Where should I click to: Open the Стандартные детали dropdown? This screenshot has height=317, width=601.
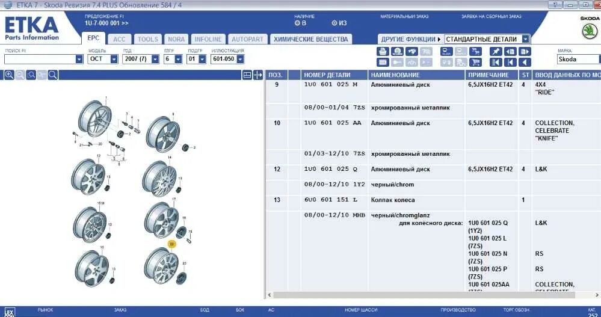[525, 39]
